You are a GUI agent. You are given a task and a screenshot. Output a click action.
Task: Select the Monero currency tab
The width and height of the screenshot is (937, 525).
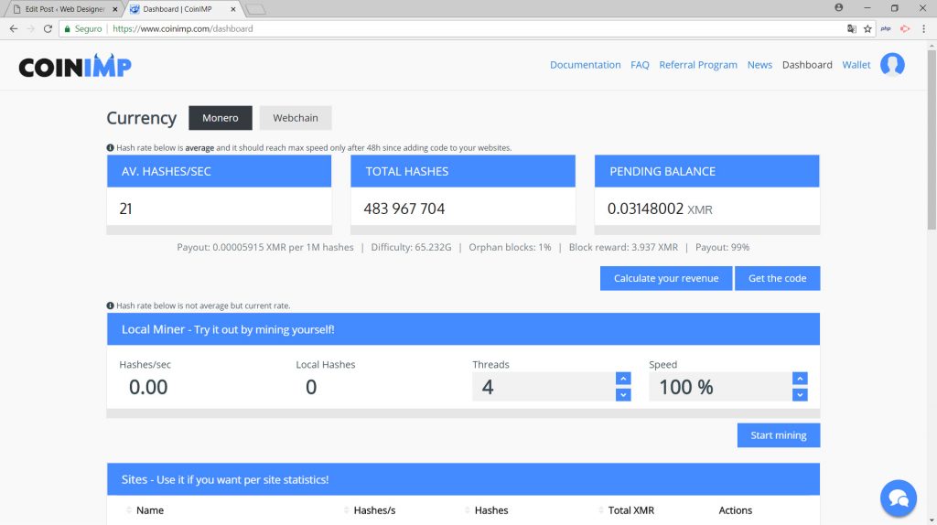click(x=220, y=118)
